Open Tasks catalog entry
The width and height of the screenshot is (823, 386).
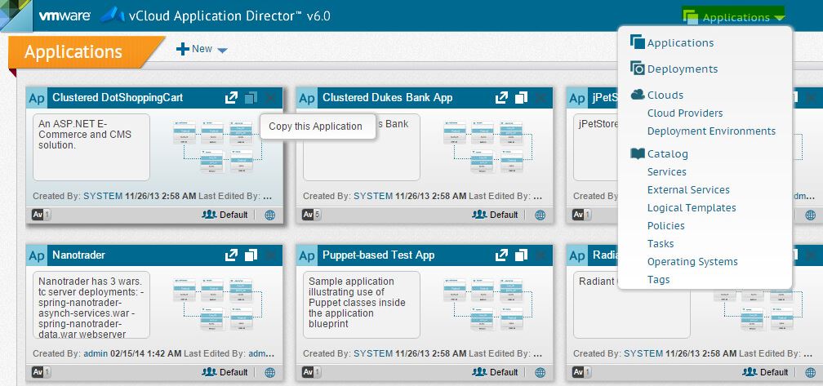click(661, 244)
